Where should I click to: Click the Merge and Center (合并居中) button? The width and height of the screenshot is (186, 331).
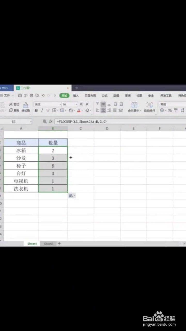point(134,107)
